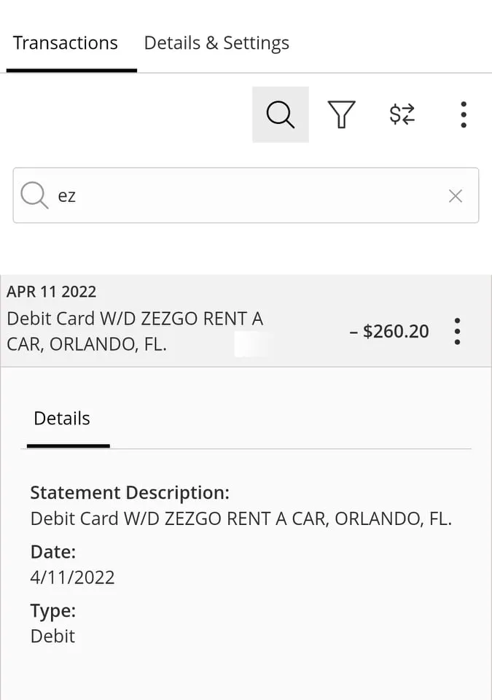The width and height of the screenshot is (492, 700).
Task: Click magnifier icon inside the search box
Action: (34, 195)
